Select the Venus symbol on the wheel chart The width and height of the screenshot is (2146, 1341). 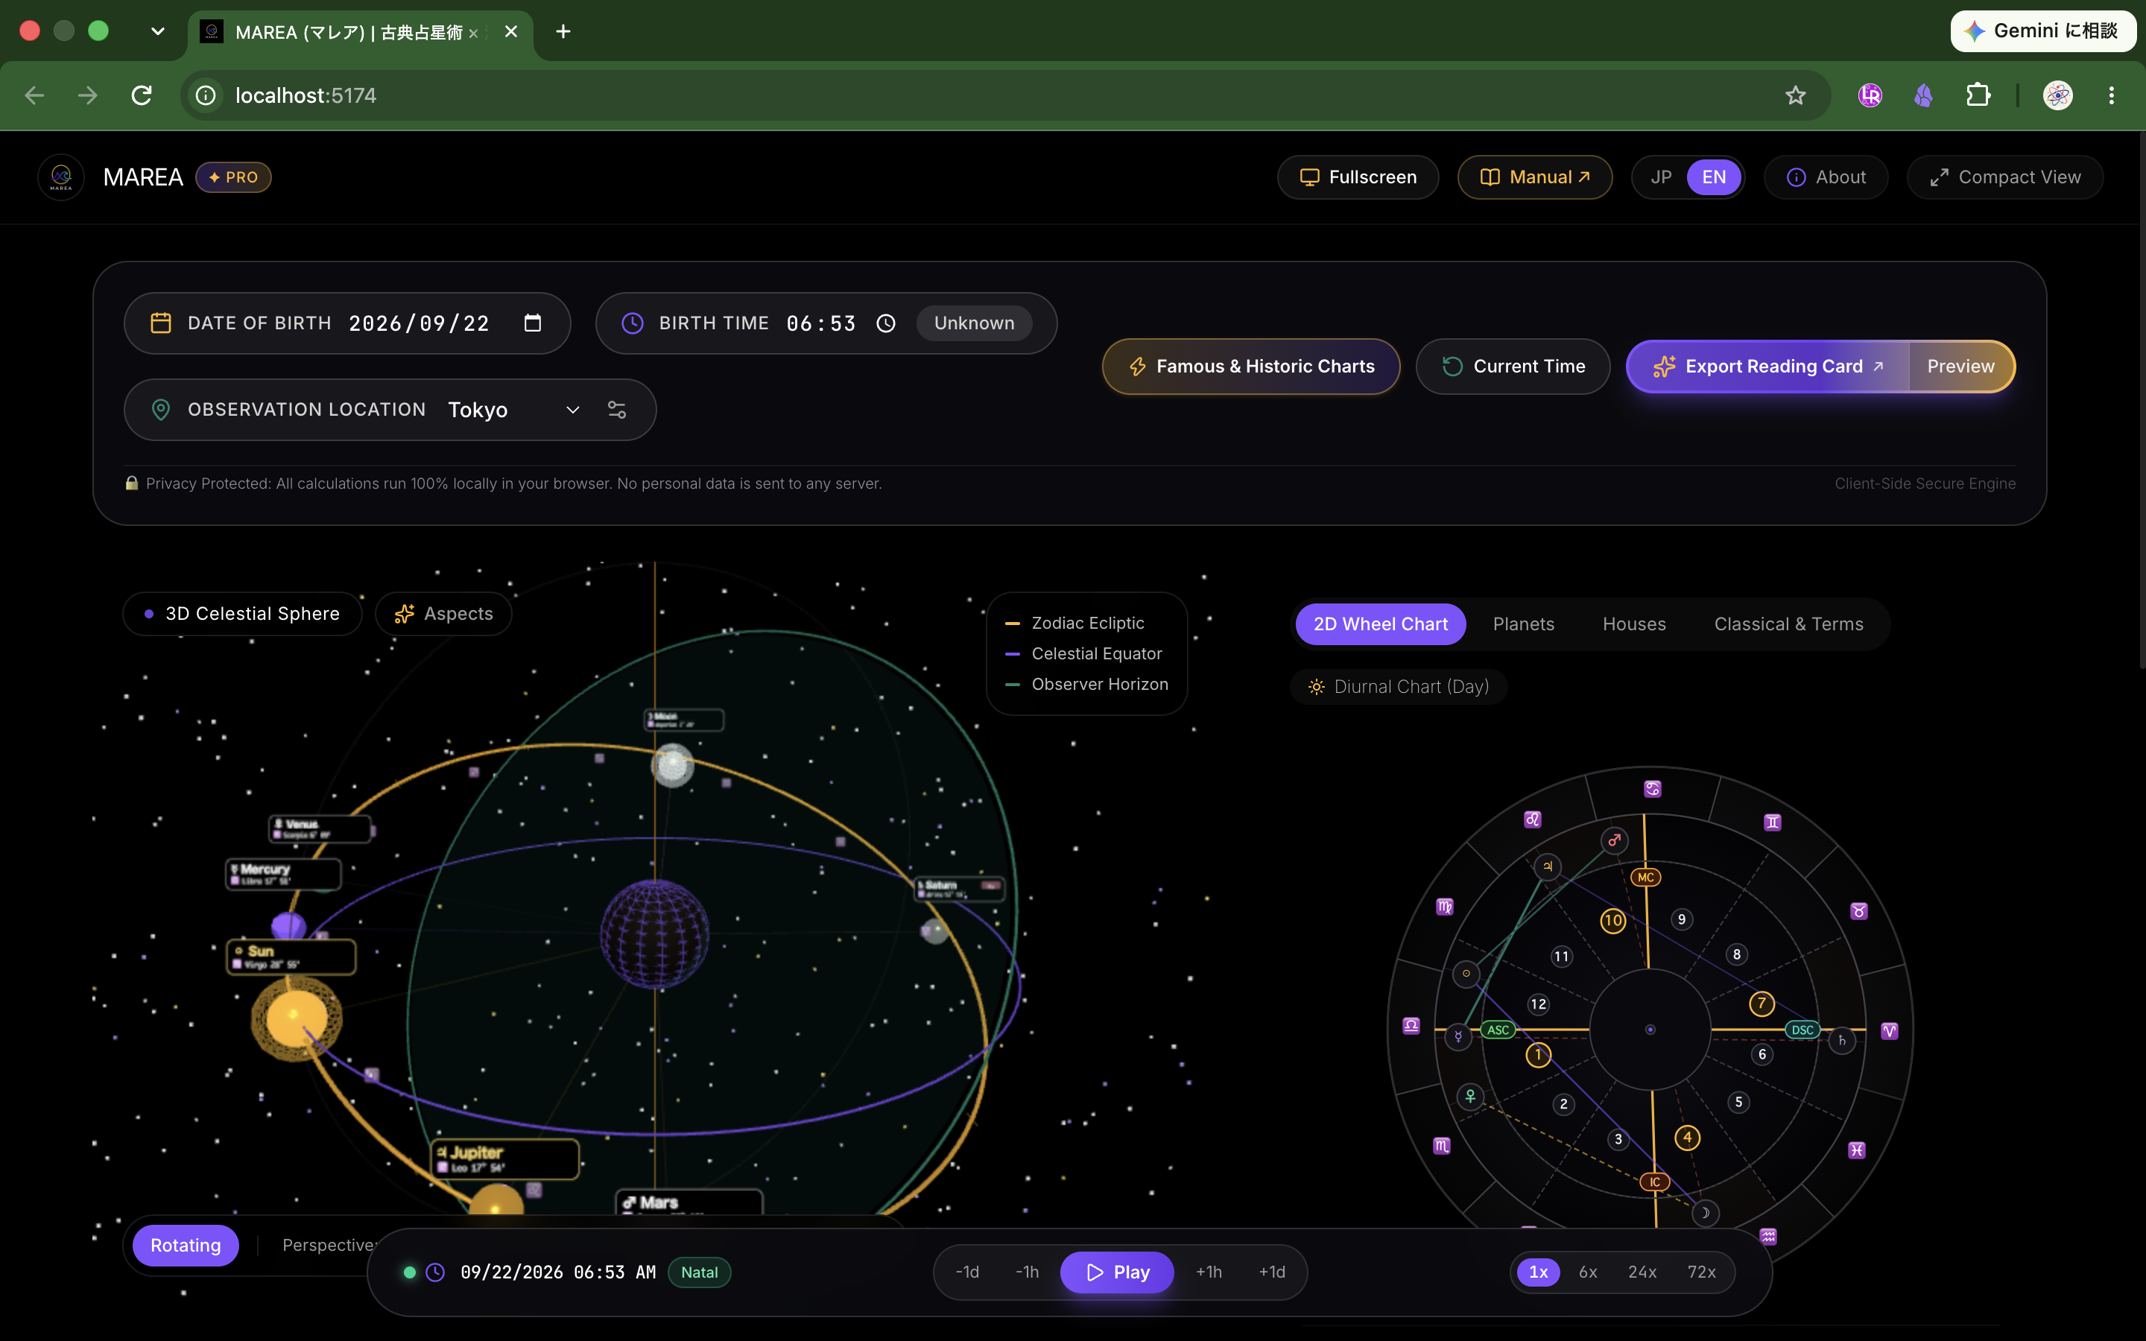pos(1470,1096)
